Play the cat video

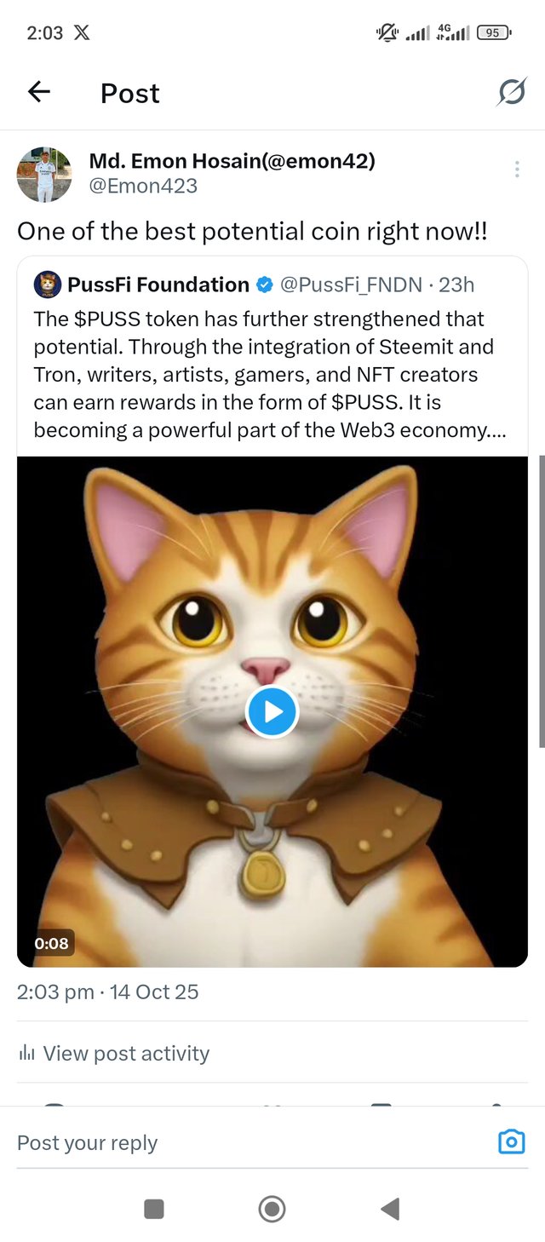[272, 711]
